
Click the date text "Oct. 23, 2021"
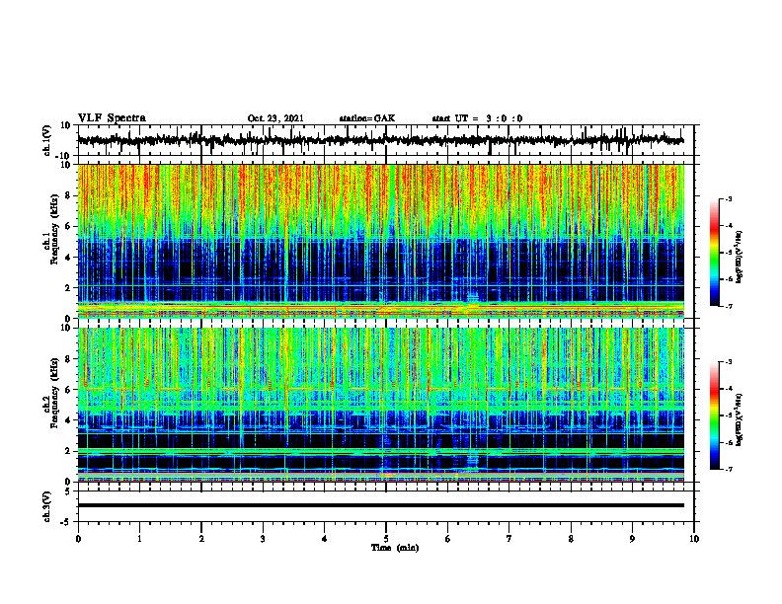coord(275,118)
